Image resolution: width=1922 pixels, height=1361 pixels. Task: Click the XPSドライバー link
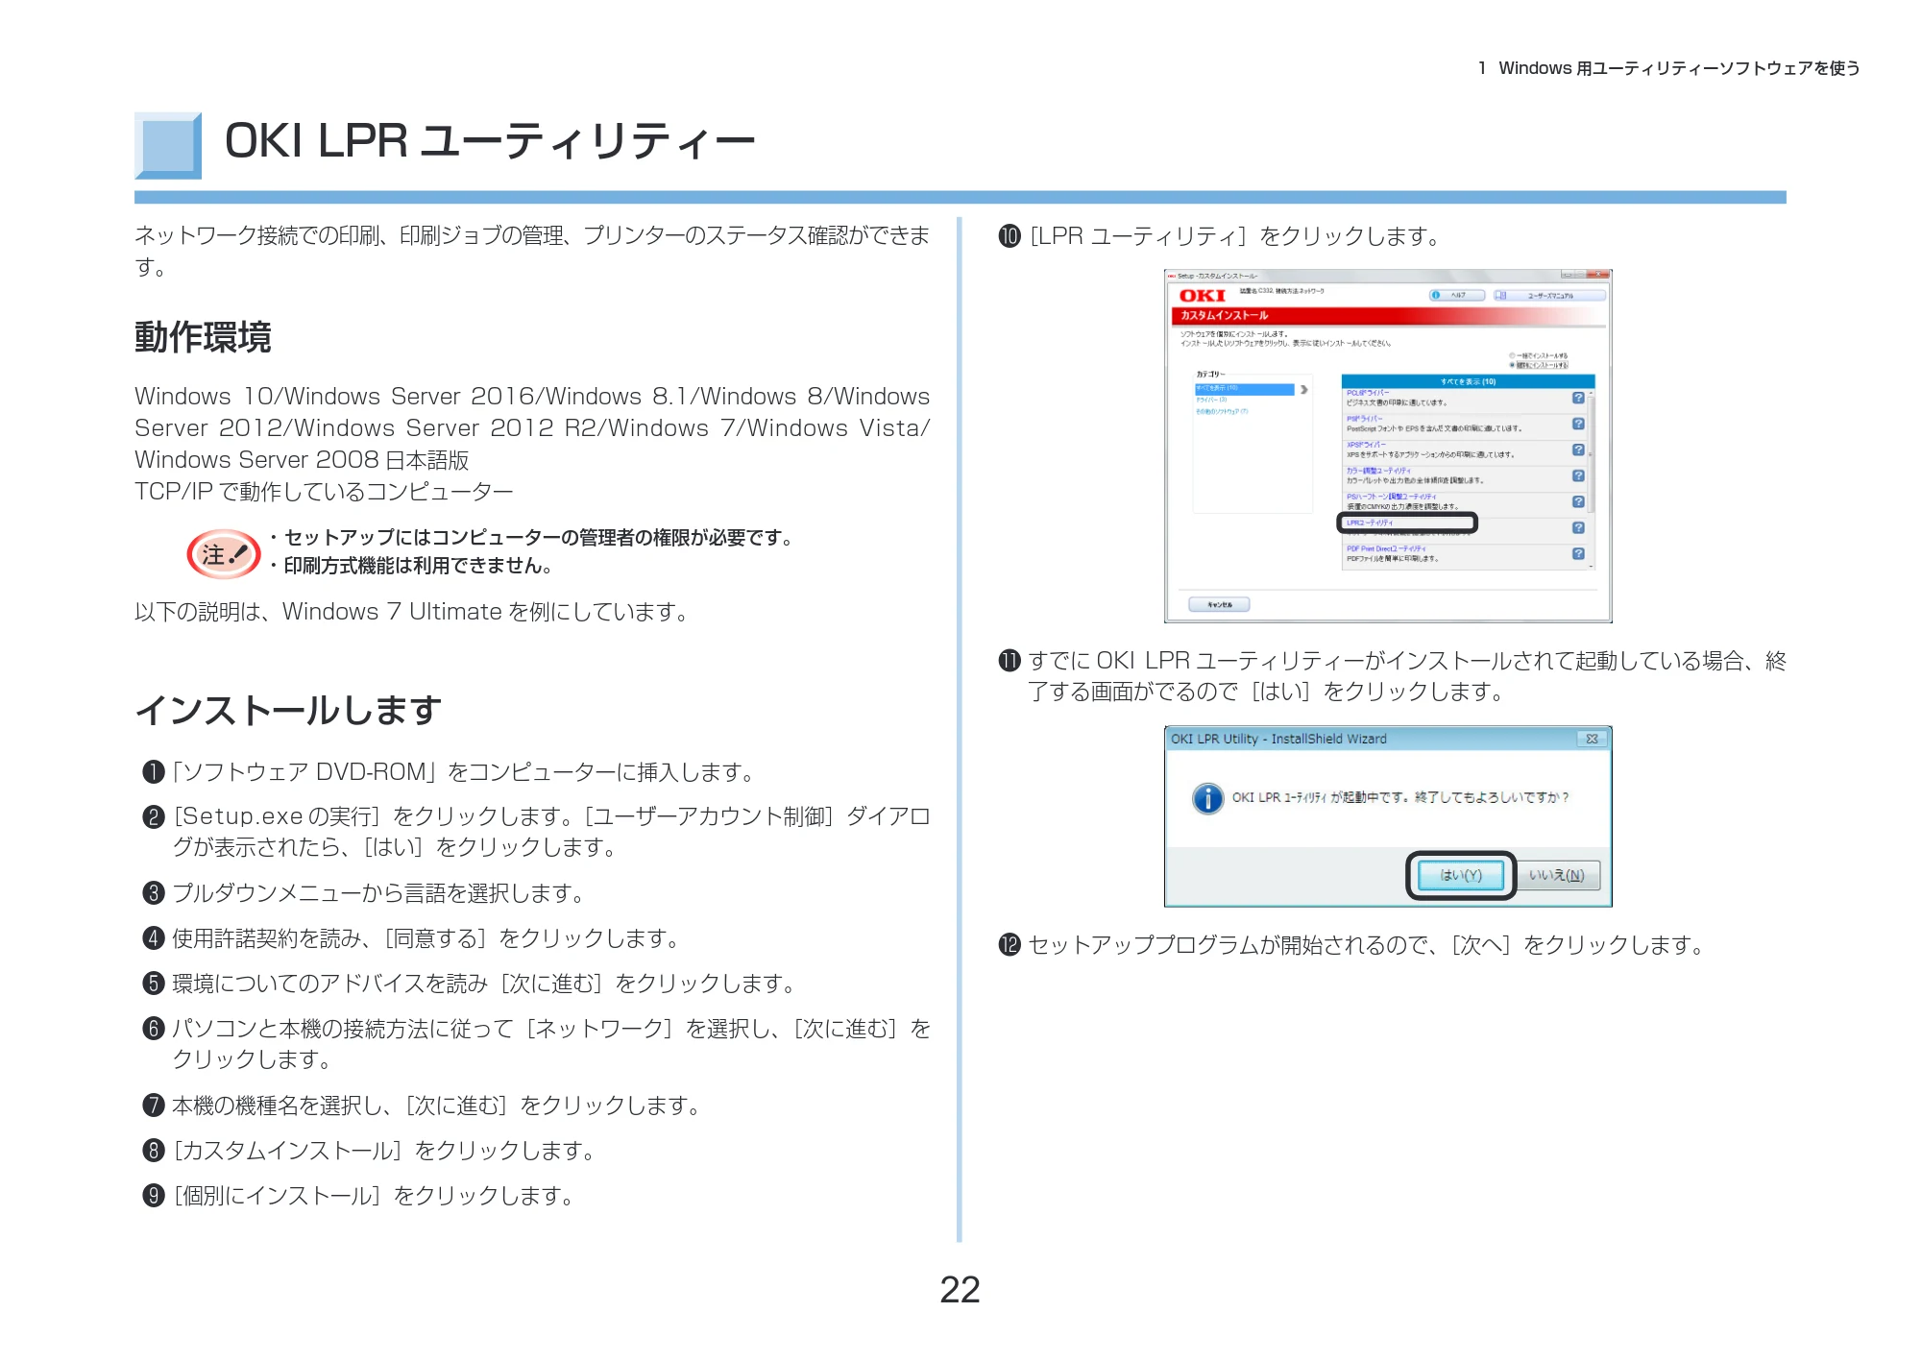point(1367,445)
